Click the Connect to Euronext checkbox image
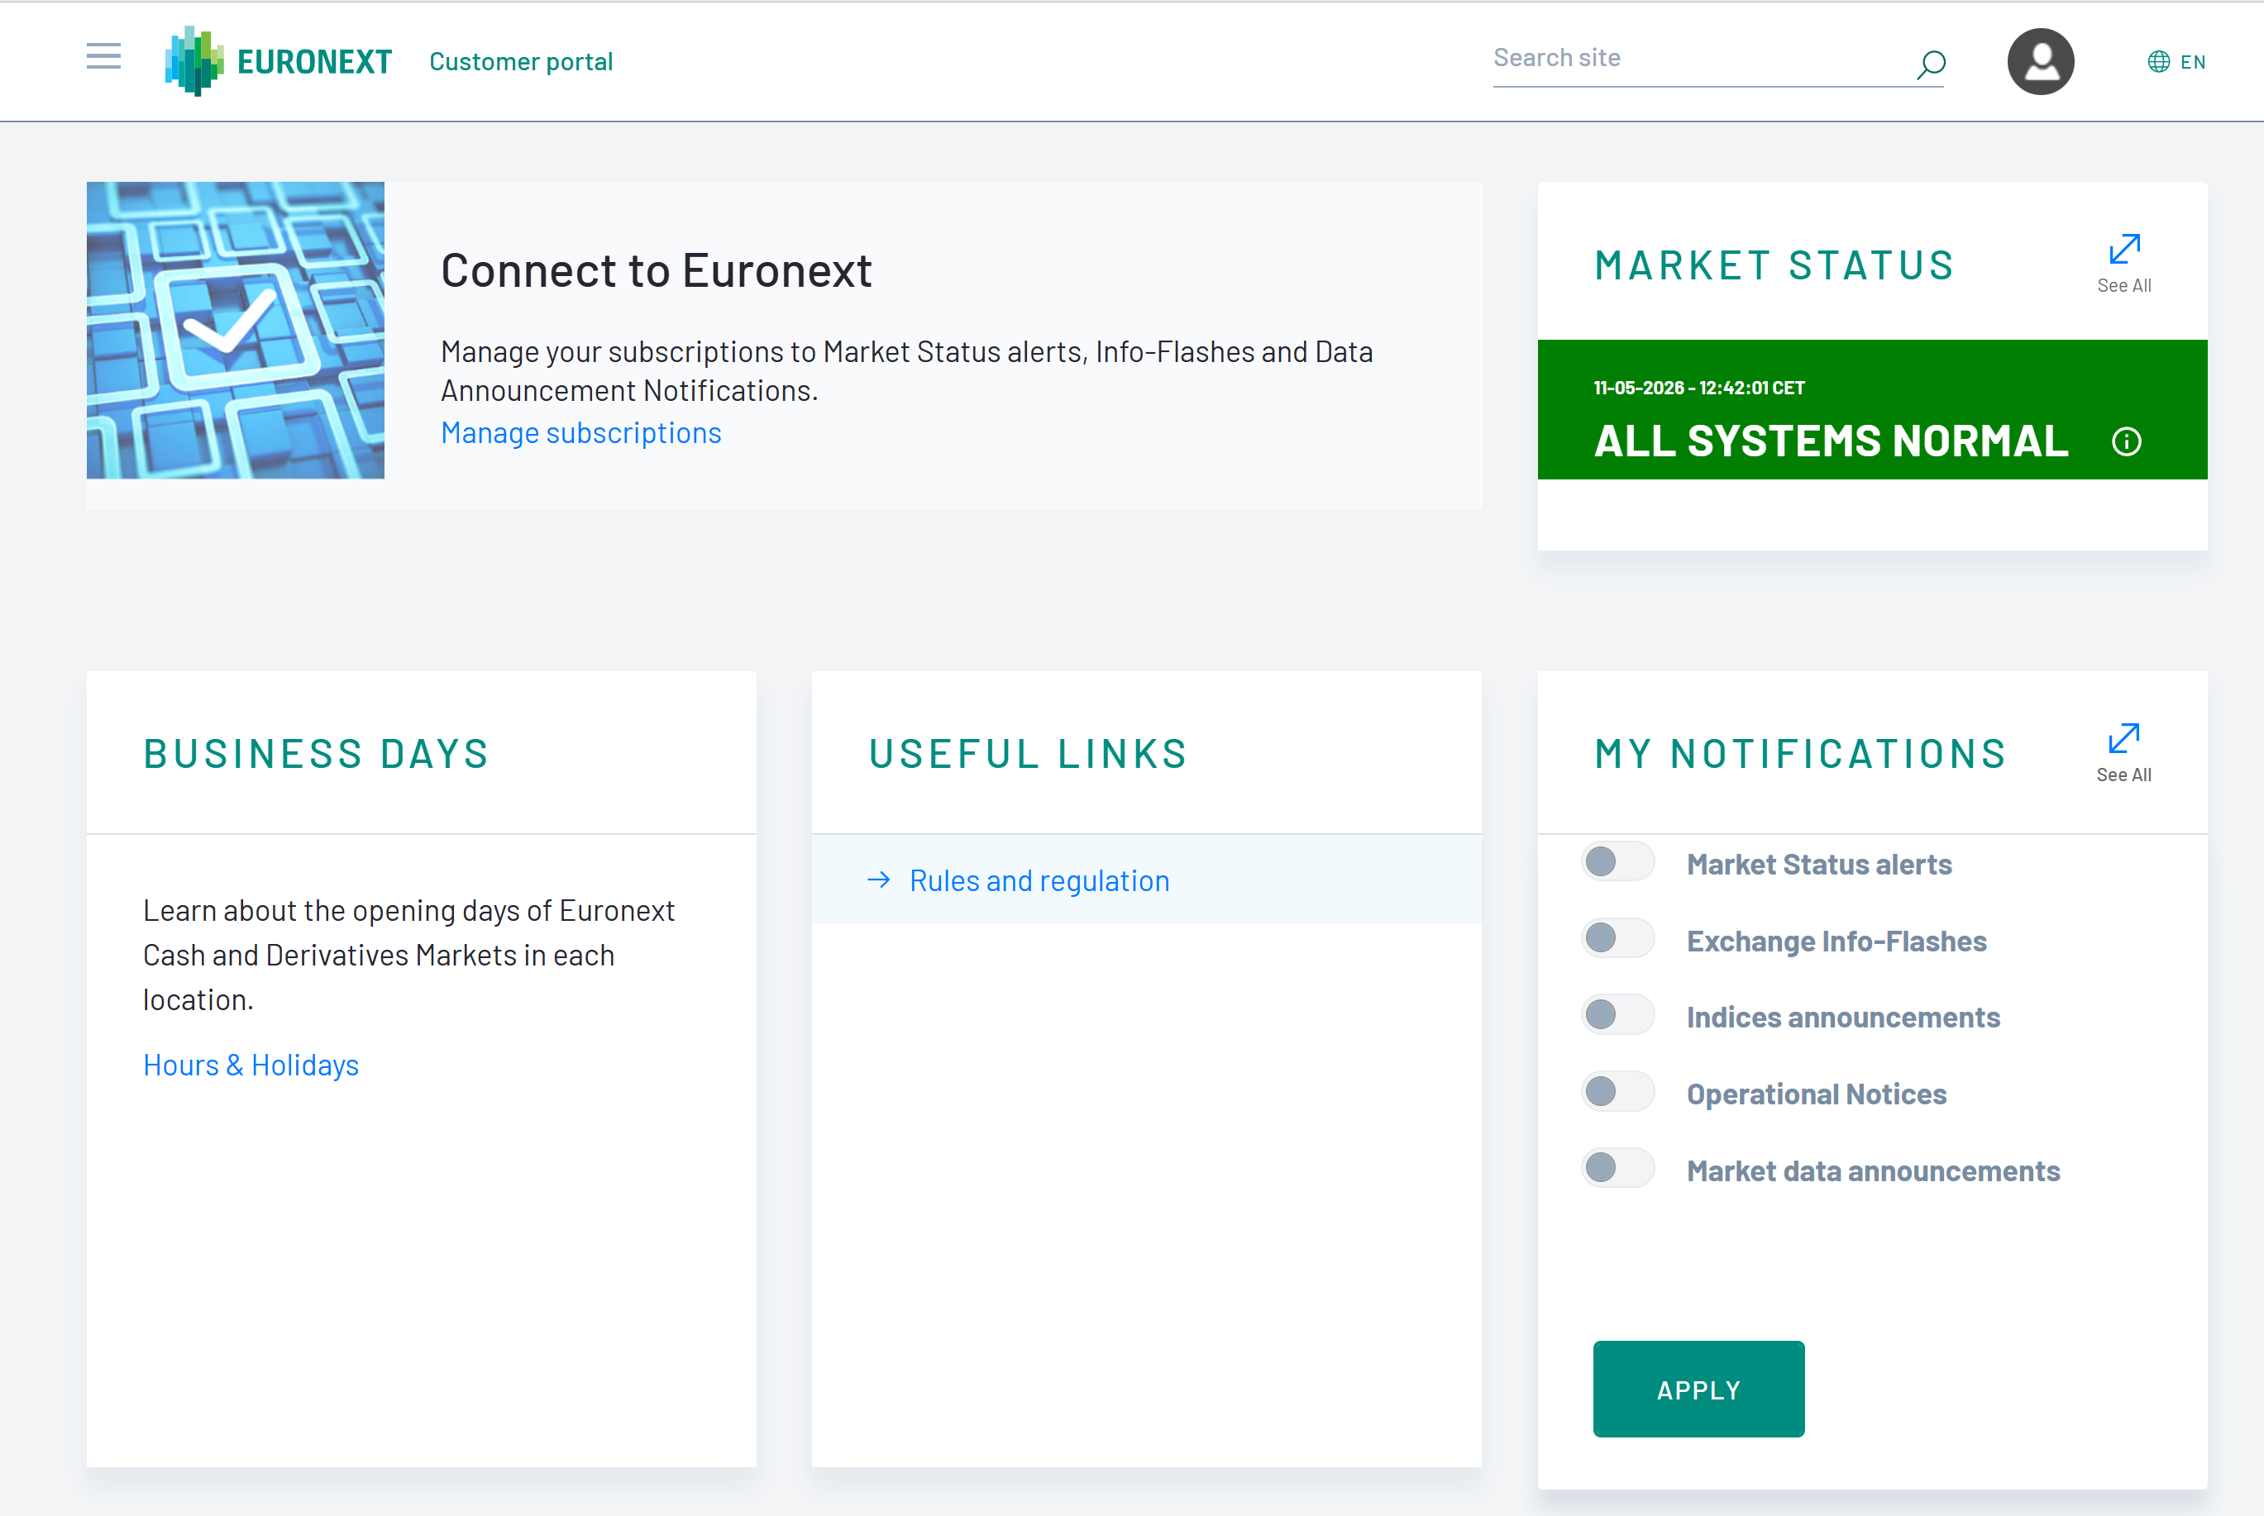 tap(235, 330)
